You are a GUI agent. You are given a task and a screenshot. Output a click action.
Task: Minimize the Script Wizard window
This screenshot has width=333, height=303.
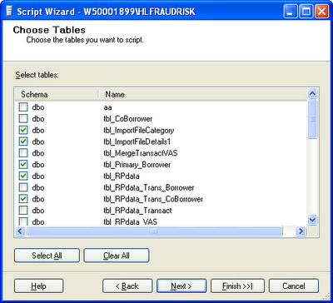[291, 12]
